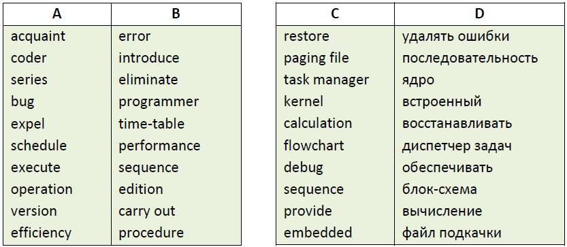567x247 pixels.
Task: Select 'task manager' in column C
Action: (326, 81)
